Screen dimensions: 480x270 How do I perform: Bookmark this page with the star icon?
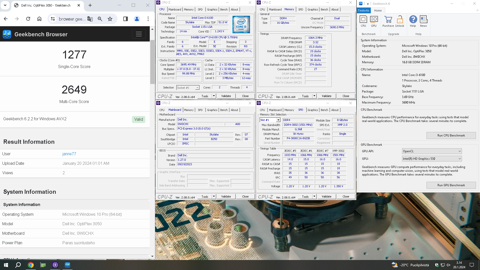pos(110,19)
